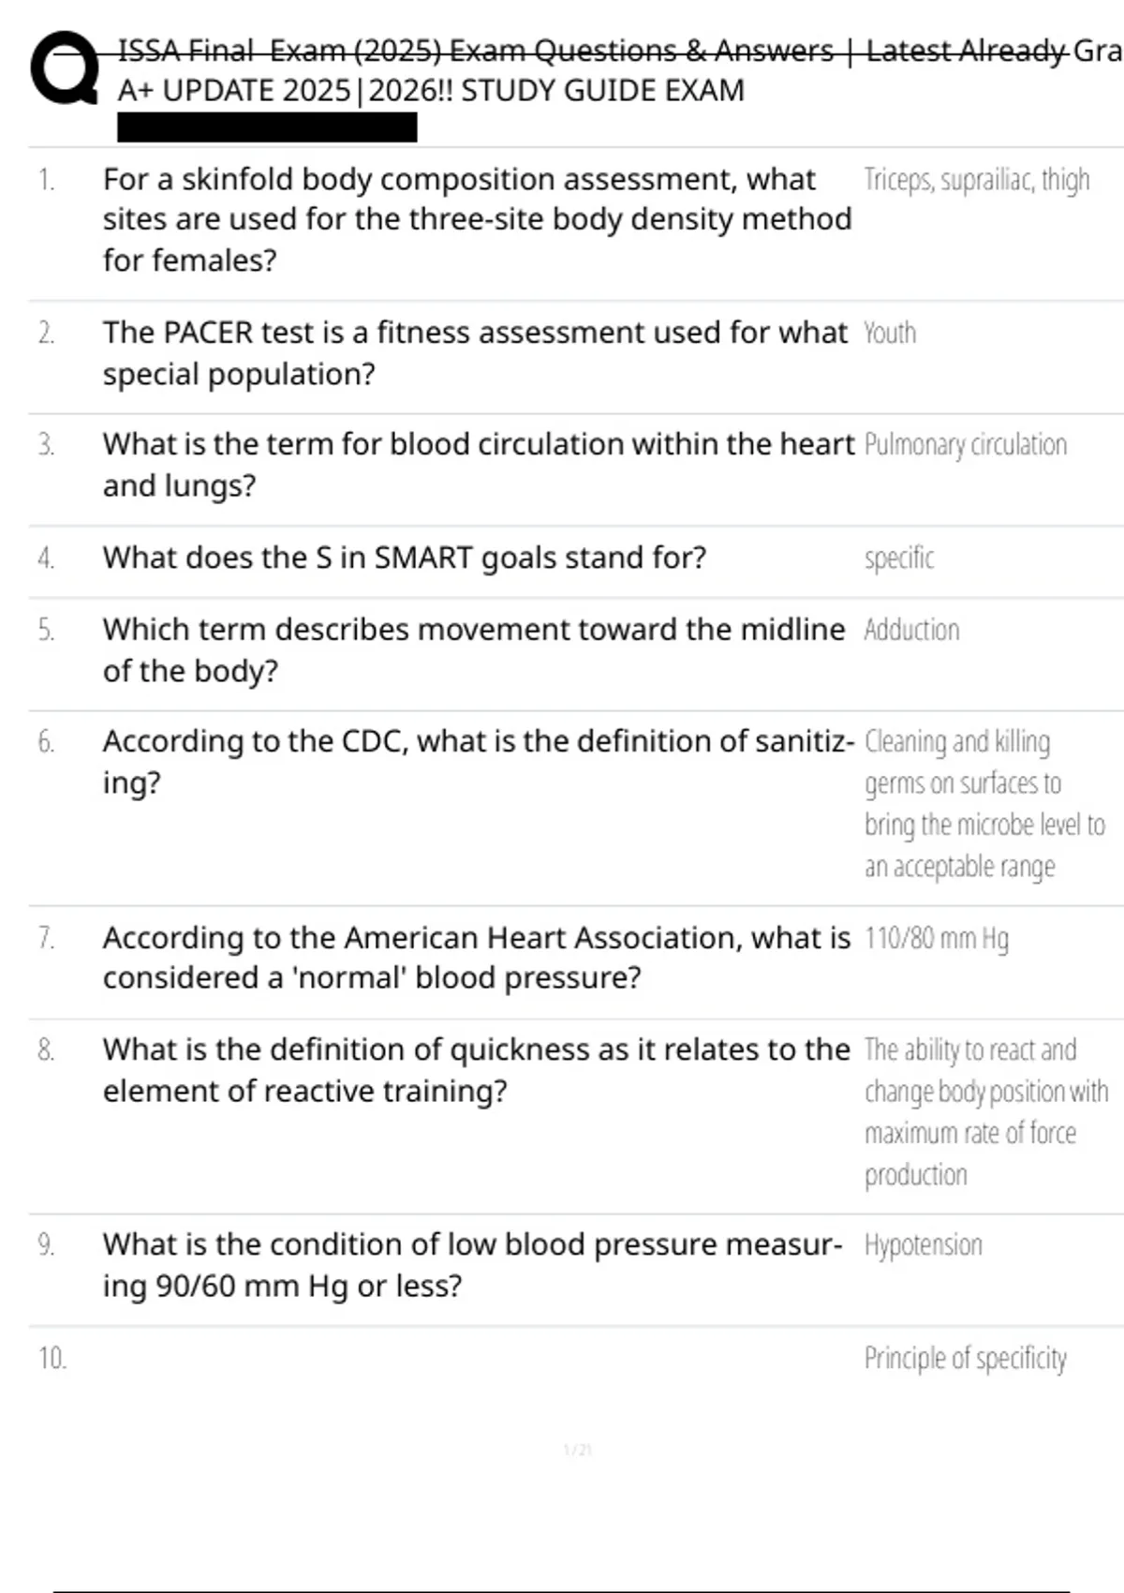
Task: Click the '110/80 mm Hg' answer
Action: 936,938
